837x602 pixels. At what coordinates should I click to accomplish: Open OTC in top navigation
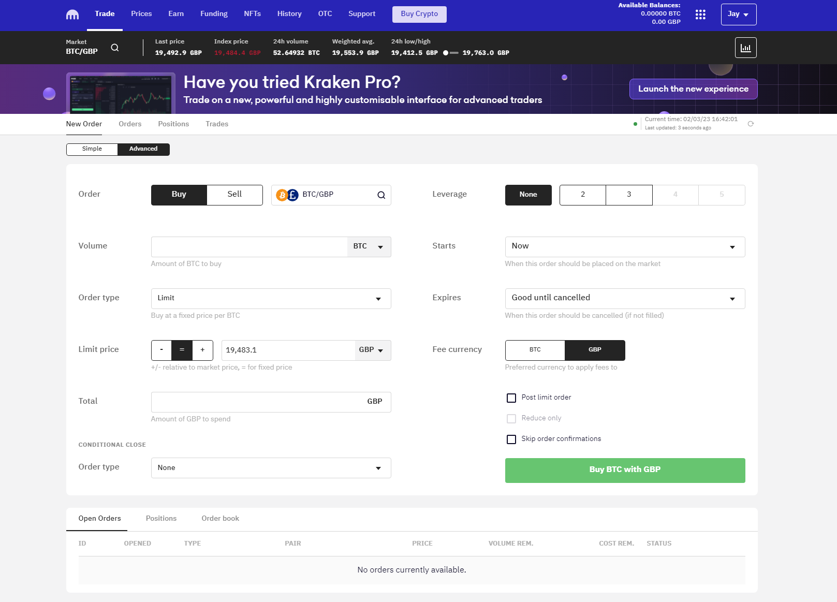(x=325, y=14)
